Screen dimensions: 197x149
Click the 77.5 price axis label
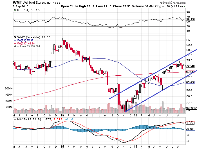[x=189, y=55]
